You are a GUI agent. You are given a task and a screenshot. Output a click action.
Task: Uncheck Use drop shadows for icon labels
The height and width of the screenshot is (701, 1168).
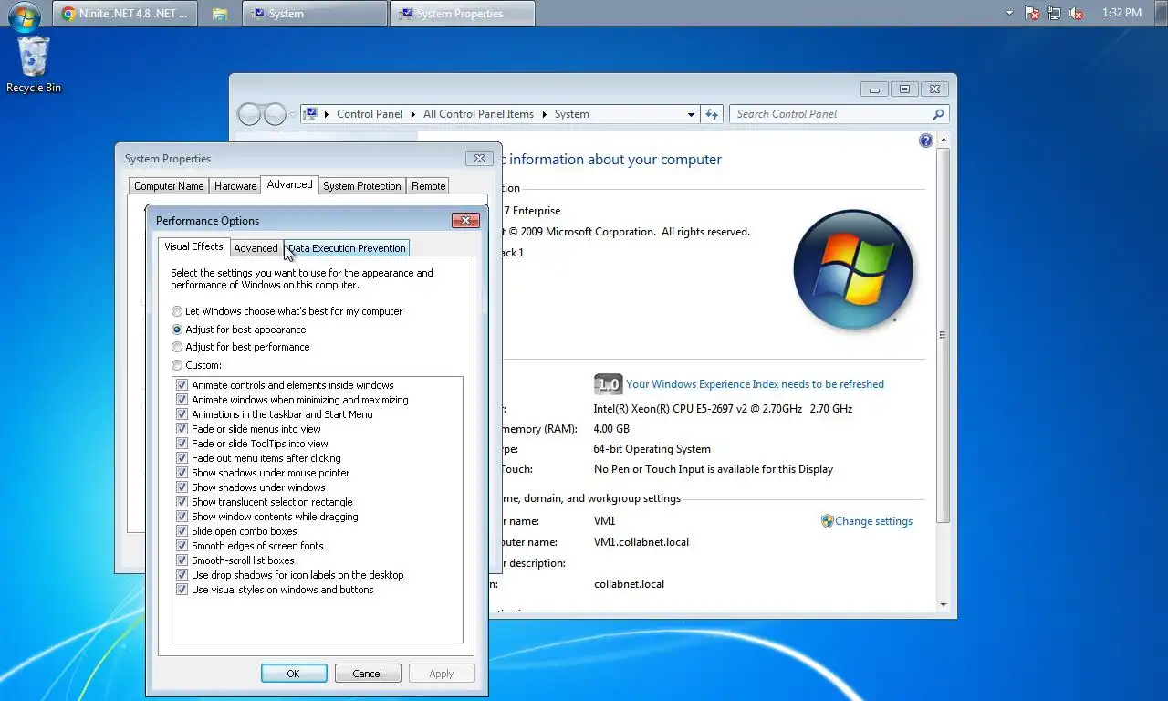pos(182,575)
